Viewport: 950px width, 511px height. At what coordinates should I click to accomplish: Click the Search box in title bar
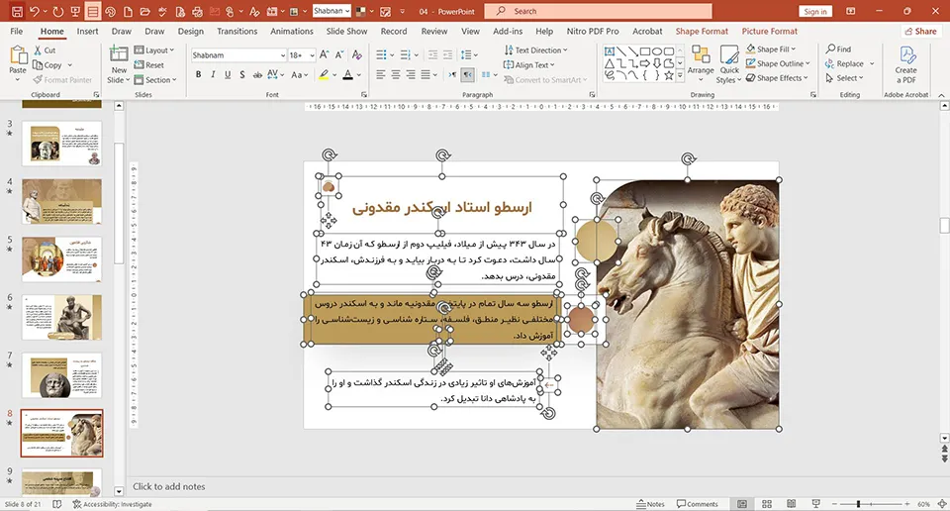pyautogui.click(x=598, y=11)
